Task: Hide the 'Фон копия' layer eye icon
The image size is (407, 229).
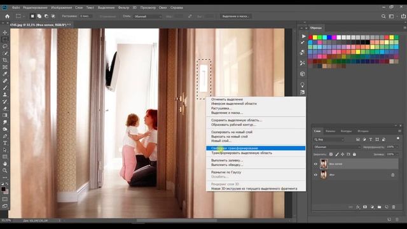Action: [x=315, y=164]
